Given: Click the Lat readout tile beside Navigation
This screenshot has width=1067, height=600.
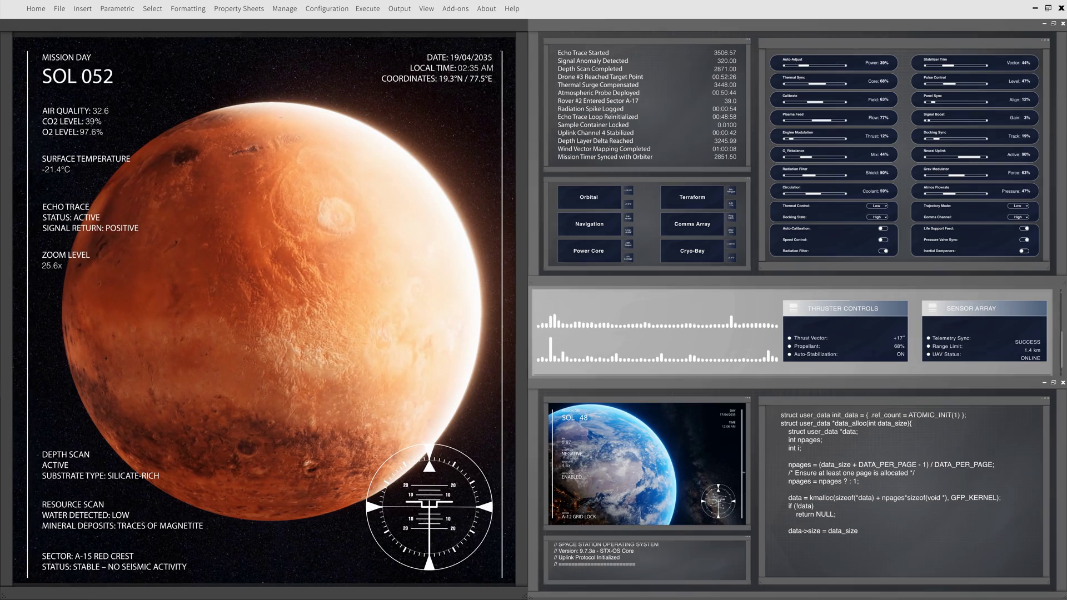Looking at the screenshot, I should pyautogui.click(x=628, y=218).
